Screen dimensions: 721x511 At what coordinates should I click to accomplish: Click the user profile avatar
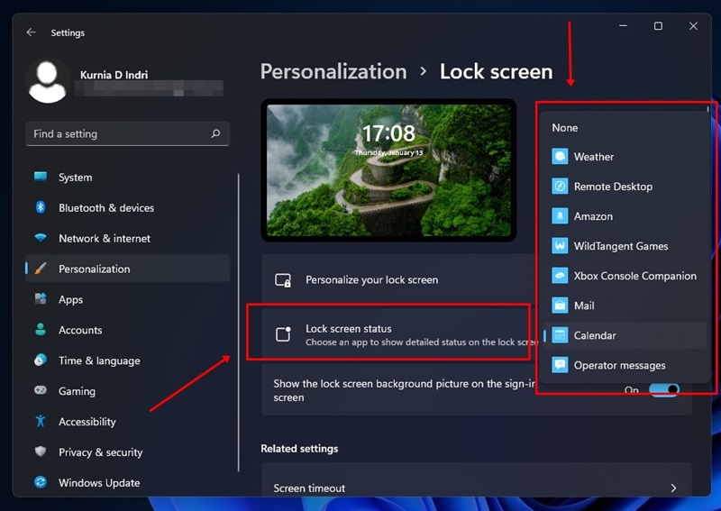click(48, 81)
